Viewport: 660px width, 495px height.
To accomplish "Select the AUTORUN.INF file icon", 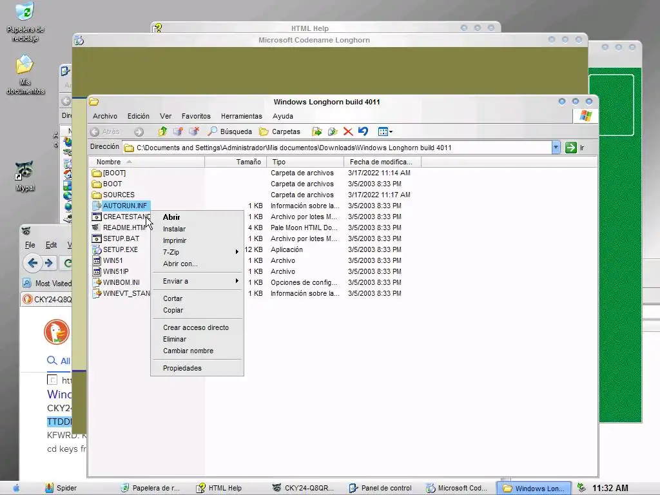I will pos(97,206).
